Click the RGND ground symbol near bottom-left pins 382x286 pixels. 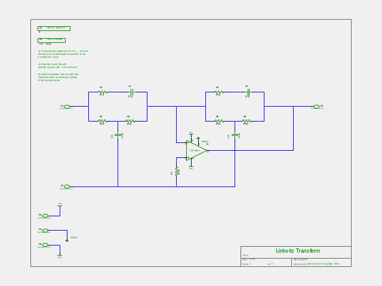[67, 240]
